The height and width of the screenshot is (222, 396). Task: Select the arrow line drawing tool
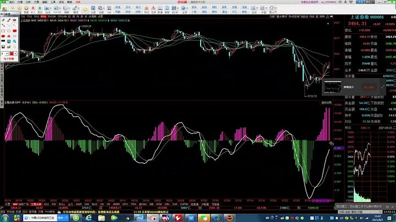pyautogui.click(x=15, y=25)
